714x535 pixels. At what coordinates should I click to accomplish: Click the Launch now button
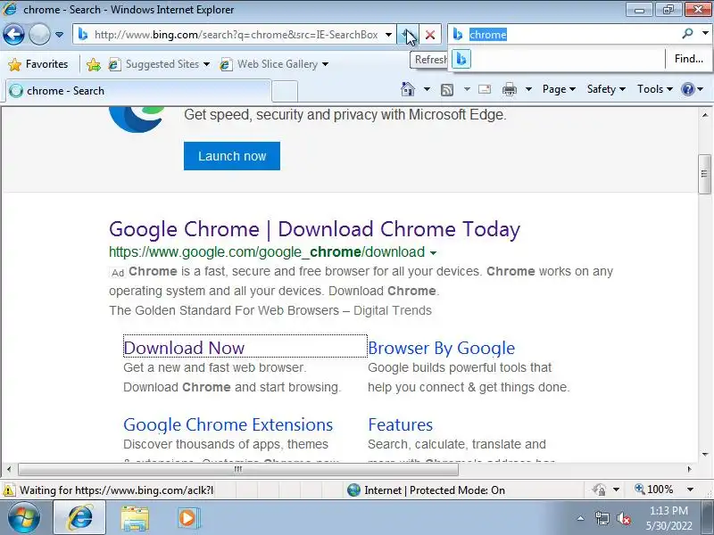click(232, 156)
